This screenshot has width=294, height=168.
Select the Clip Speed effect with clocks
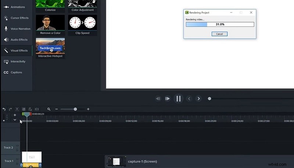(x=82, y=25)
